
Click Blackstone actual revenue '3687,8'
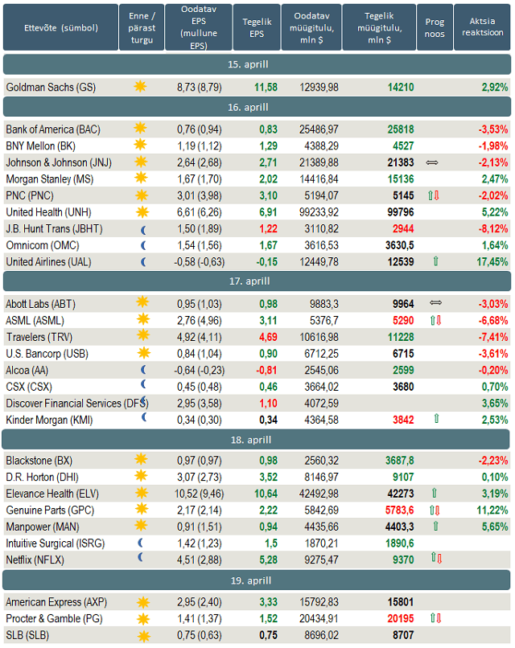tap(400, 461)
